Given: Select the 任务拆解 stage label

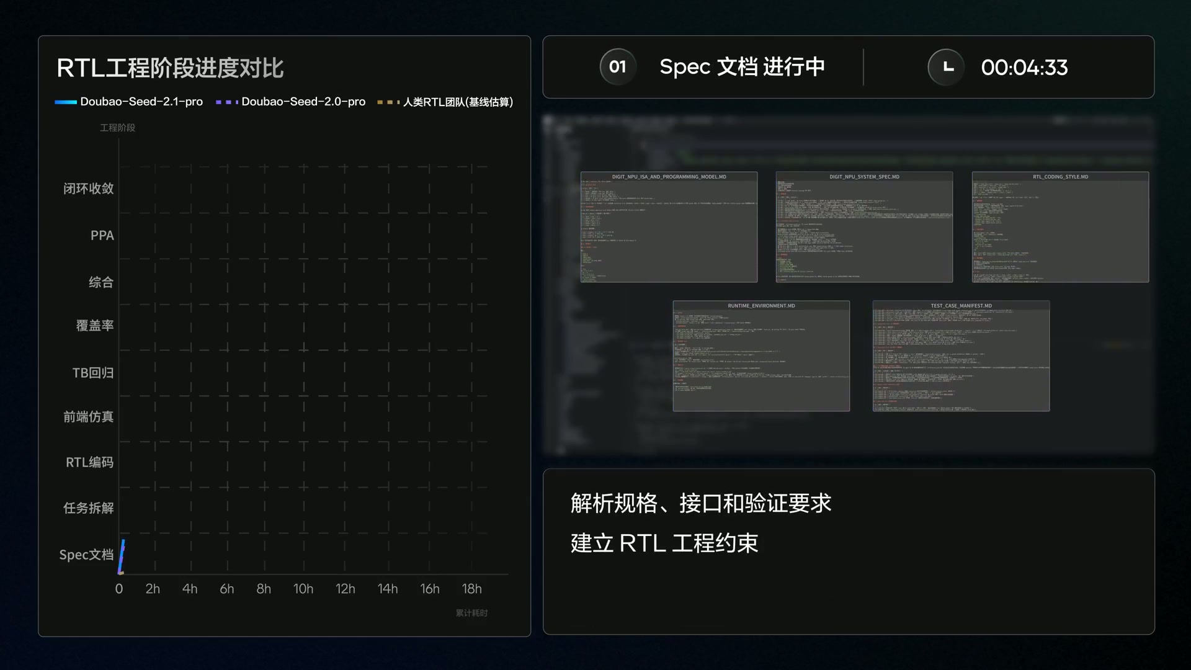Looking at the screenshot, I should 89,508.
